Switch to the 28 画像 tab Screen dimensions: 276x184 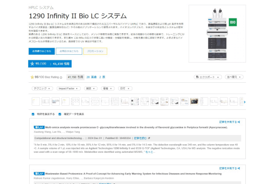click(91, 77)
